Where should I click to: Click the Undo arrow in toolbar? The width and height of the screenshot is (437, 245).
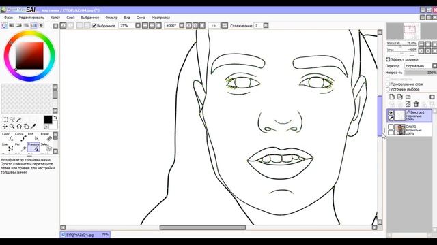coord(64,26)
